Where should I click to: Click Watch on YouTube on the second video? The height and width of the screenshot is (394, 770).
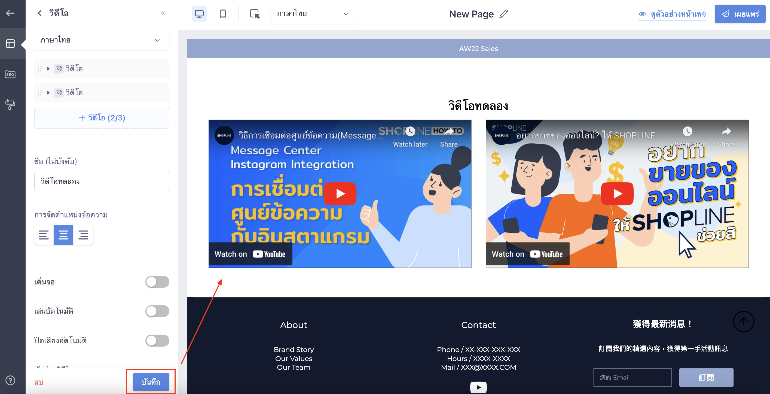click(527, 254)
